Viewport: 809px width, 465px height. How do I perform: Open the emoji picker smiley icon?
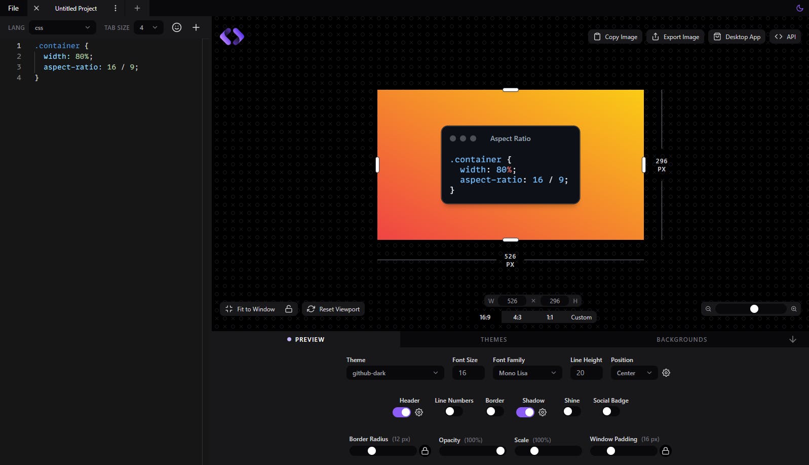tap(177, 27)
